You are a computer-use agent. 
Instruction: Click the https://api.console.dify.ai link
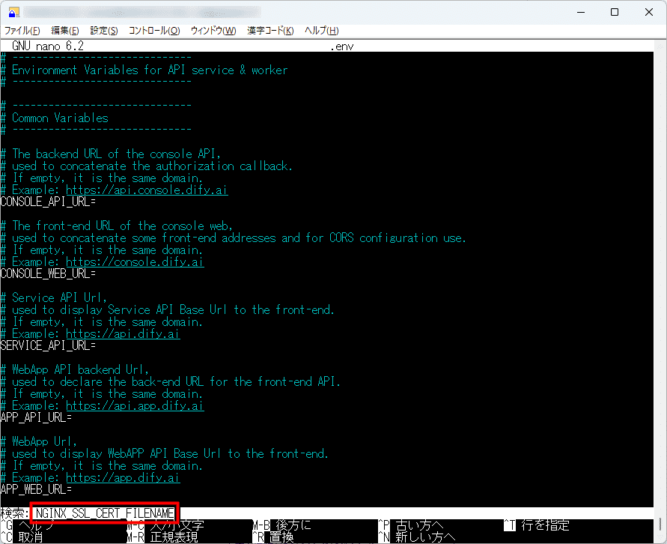[147, 190]
